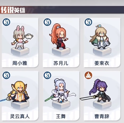Click the yin-yang icon on 王舞 card

pyautogui.click(x=47, y=75)
